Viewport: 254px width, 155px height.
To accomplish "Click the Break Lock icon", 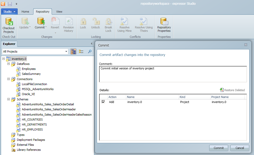I will point(109,21).
